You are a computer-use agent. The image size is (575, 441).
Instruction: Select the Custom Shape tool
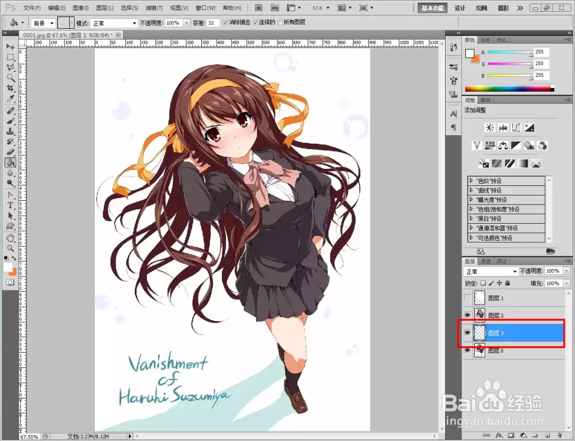tap(10, 226)
